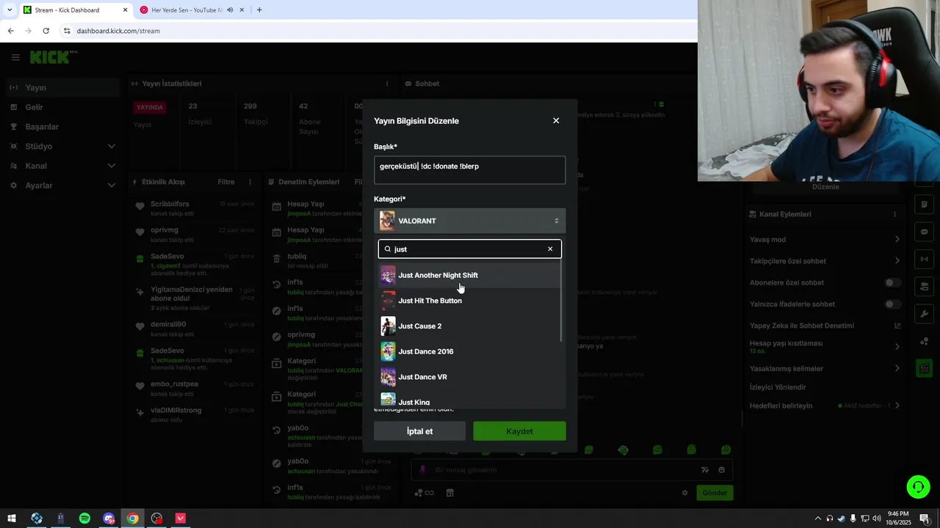940x528 pixels.
Task: Click the Düzenle button in right panel
Action: (x=825, y=187)
